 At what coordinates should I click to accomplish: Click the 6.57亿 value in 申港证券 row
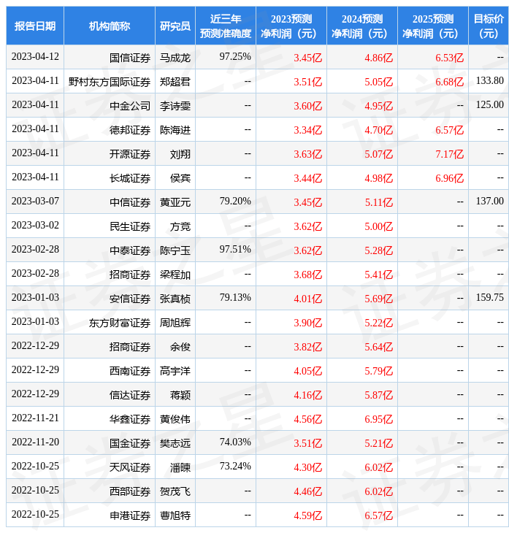click(378, 515)
